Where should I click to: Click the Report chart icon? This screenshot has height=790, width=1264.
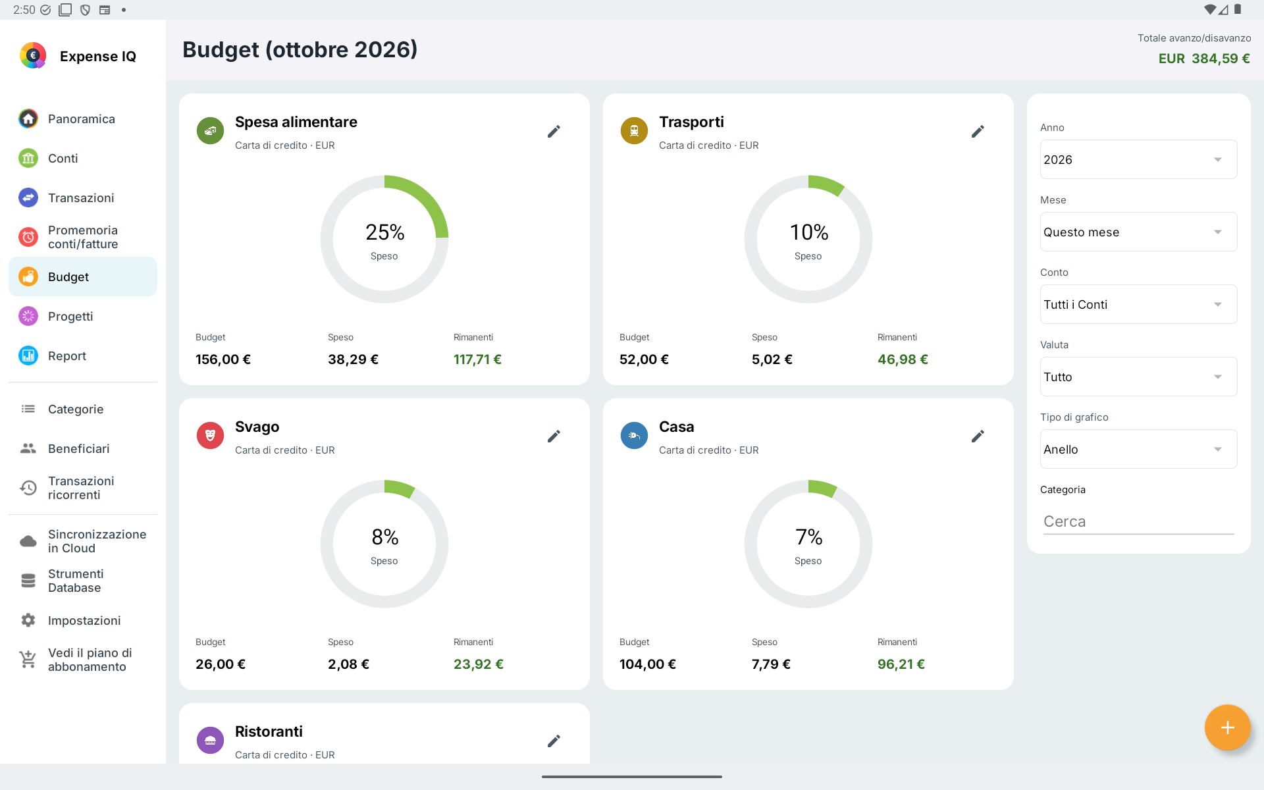point(28,355)
